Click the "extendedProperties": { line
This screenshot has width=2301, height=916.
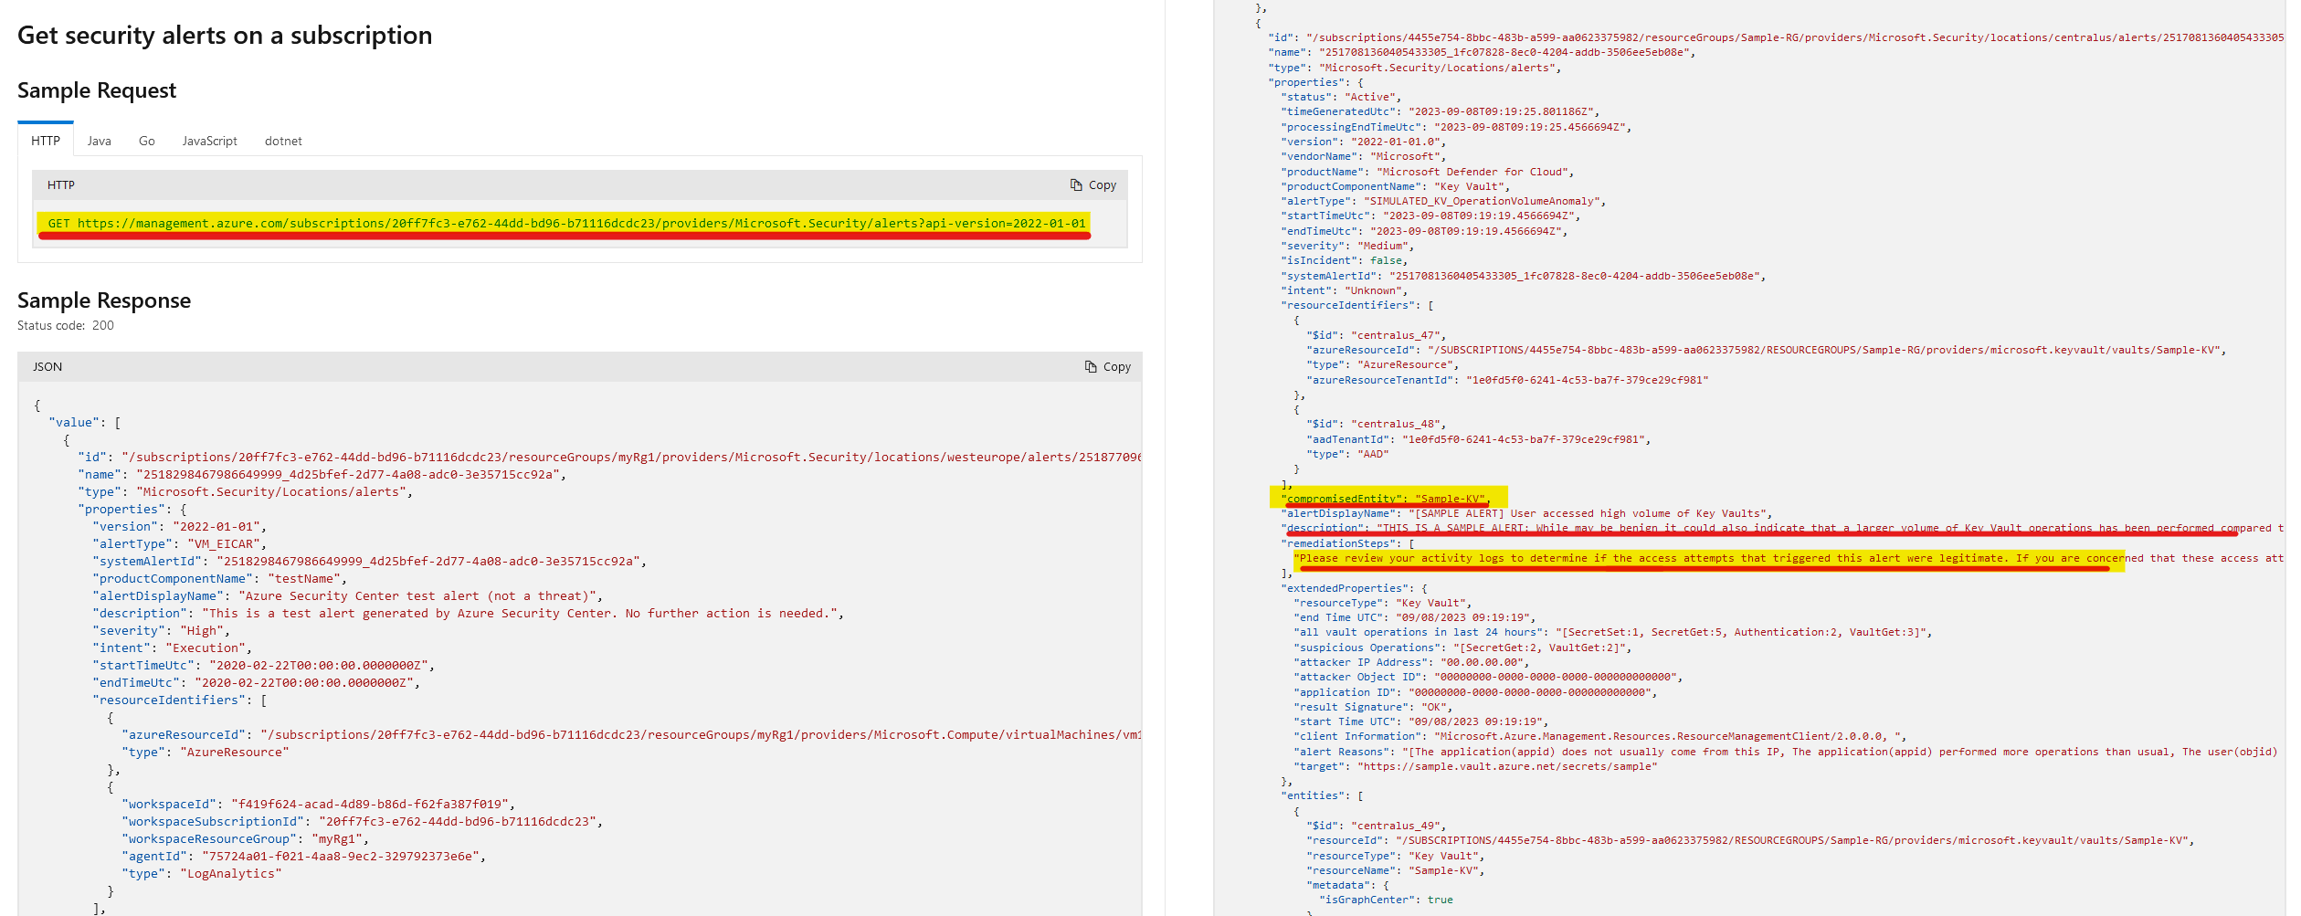click(x=1354, y=588)
